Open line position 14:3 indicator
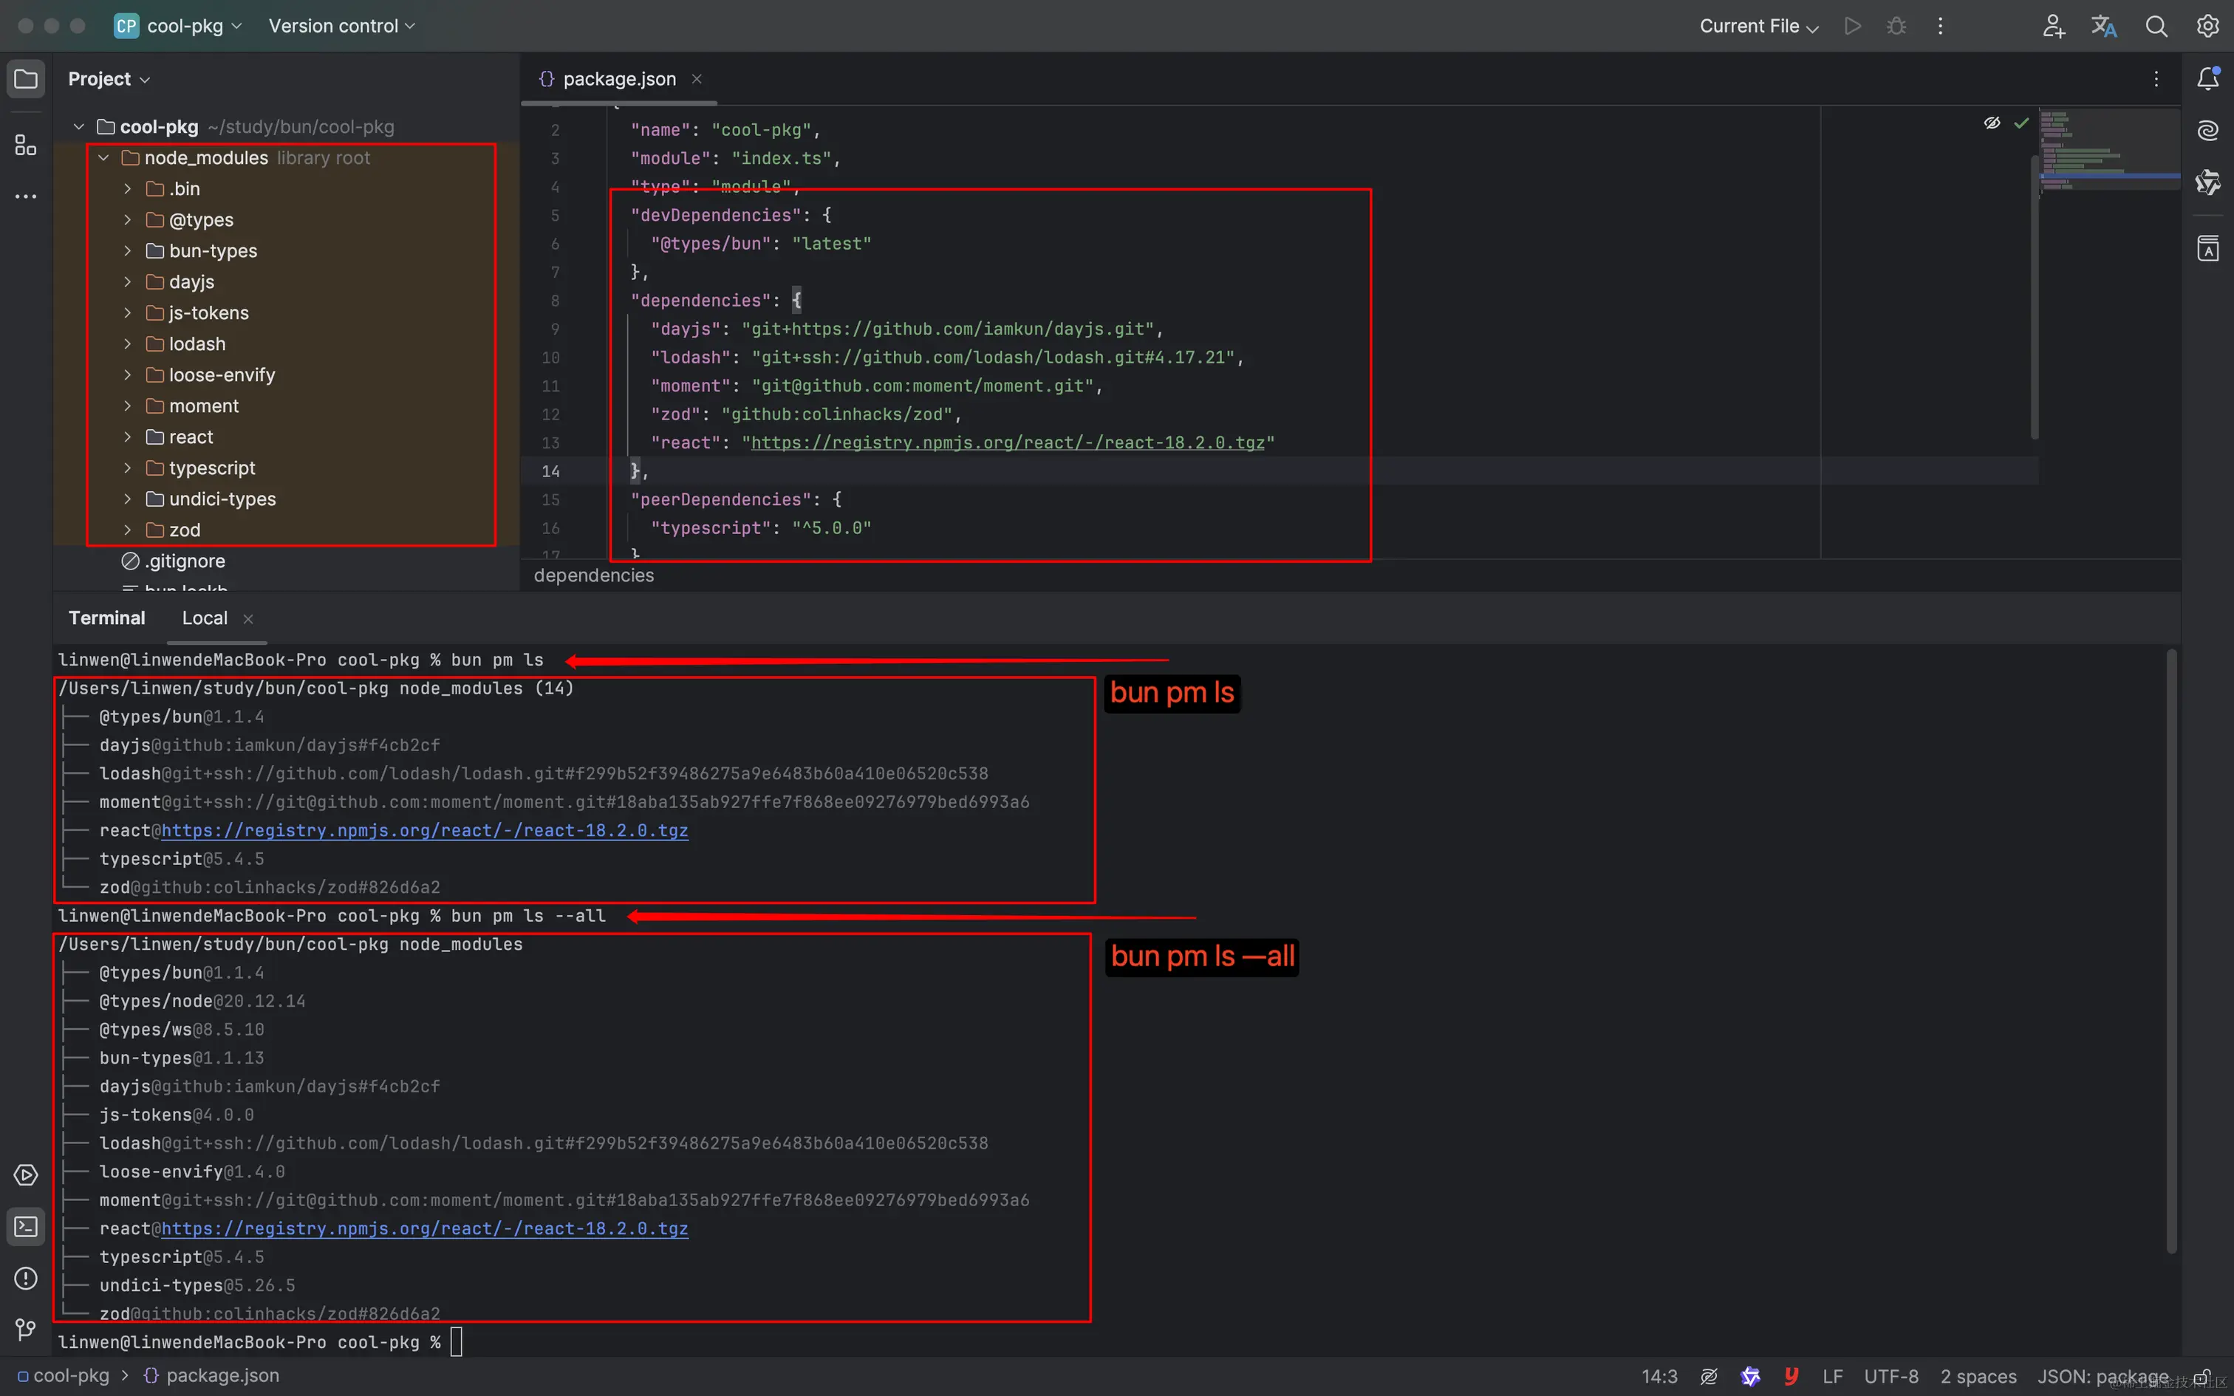This screenshot has height=1396, width=2234. point(1659,1375)
